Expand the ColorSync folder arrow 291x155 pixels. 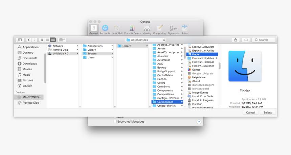(x=182, y=87)
